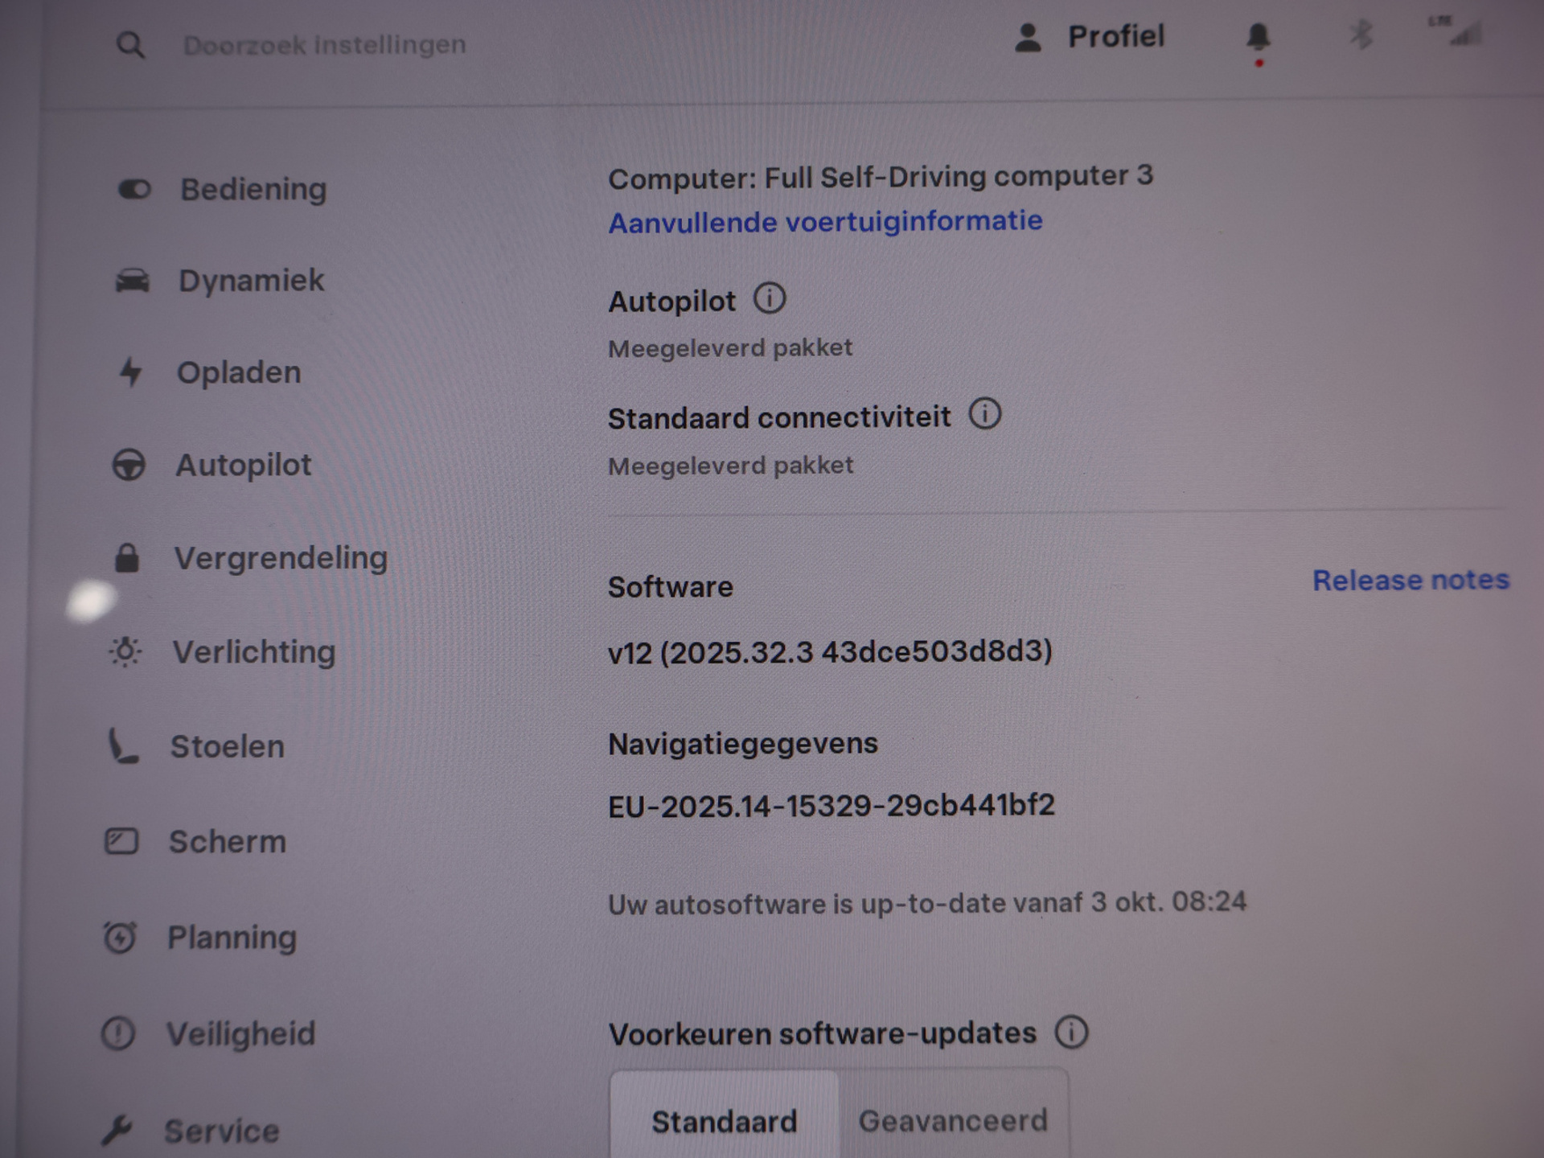
Task: Open the Autopilot steering wheel icon
Action: 129,465
